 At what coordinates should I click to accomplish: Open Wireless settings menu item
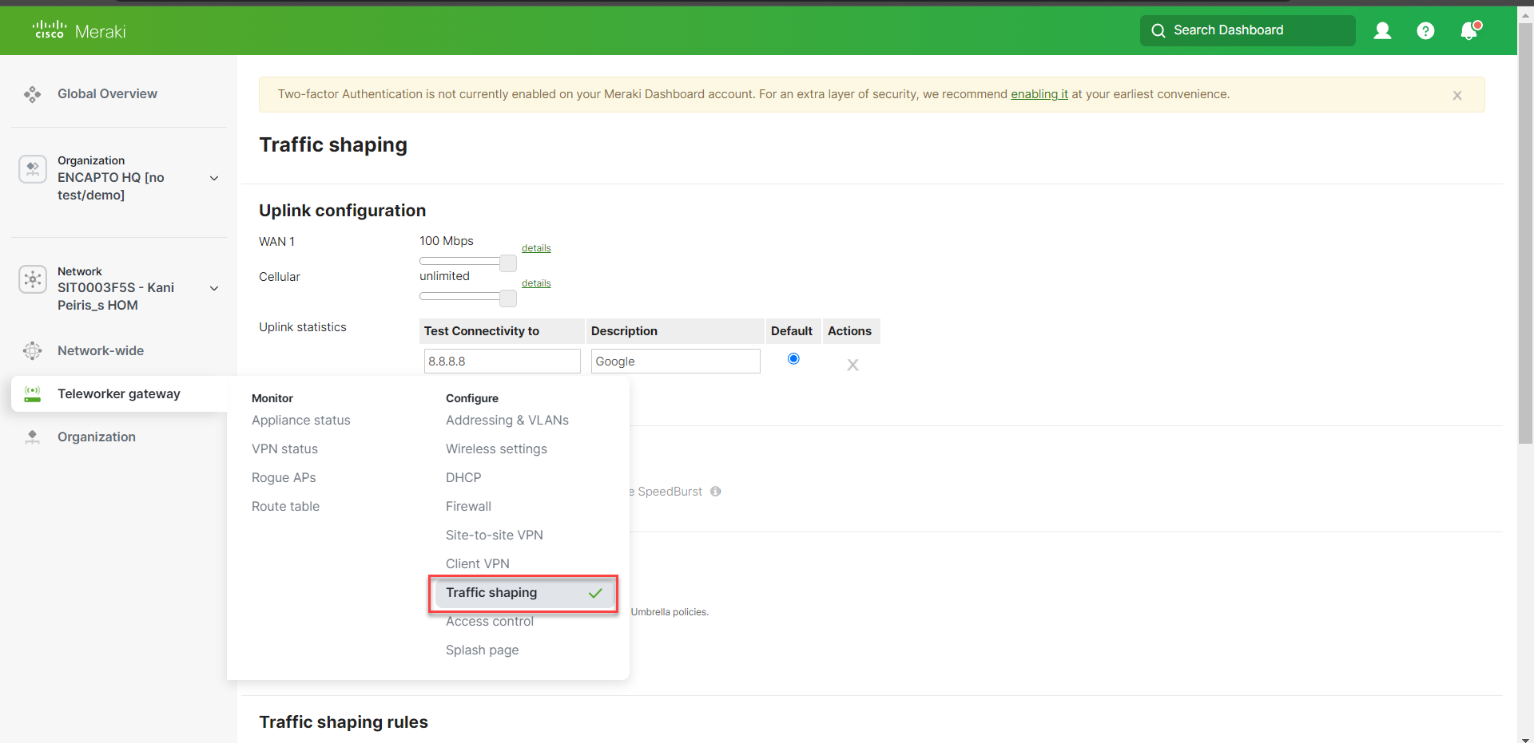(x=496, y=449)
